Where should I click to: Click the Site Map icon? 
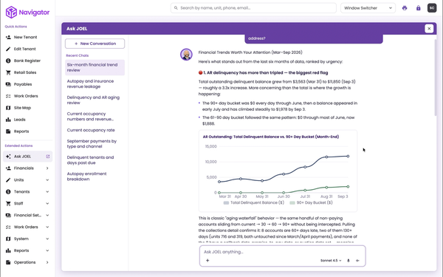8,108
